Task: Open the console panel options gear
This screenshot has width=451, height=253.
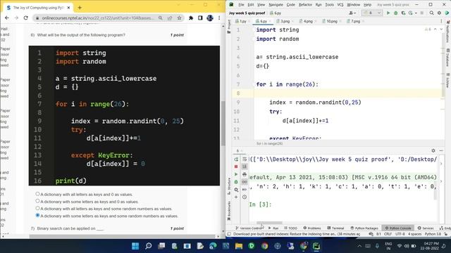Action: click(x=433, y=150)
